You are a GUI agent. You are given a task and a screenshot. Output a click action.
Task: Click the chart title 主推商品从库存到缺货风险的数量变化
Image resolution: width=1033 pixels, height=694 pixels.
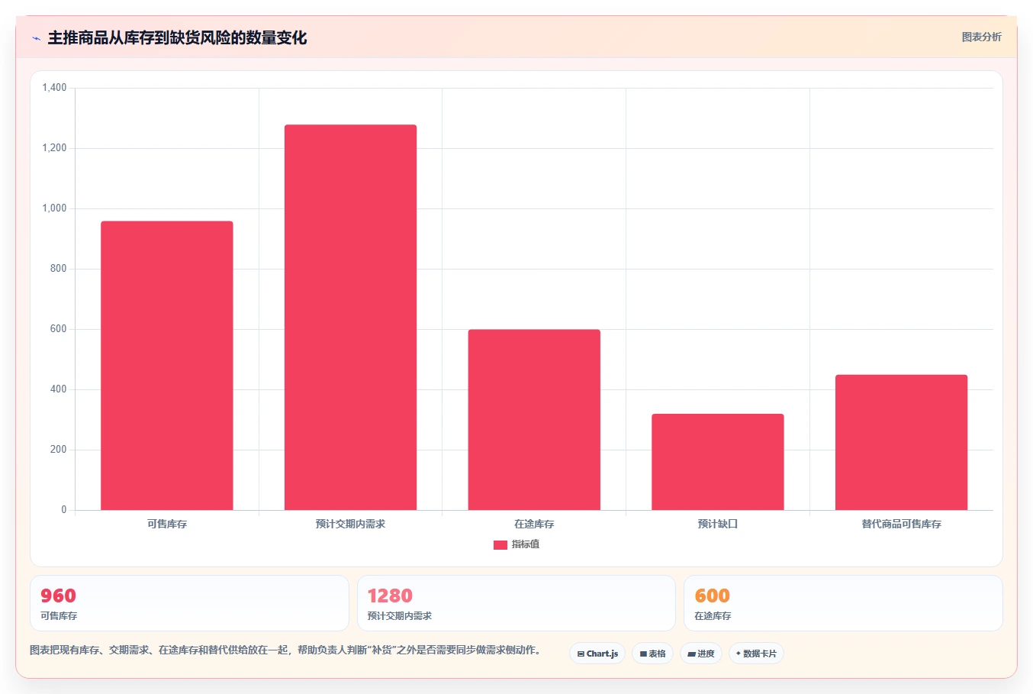coord(177,38)
